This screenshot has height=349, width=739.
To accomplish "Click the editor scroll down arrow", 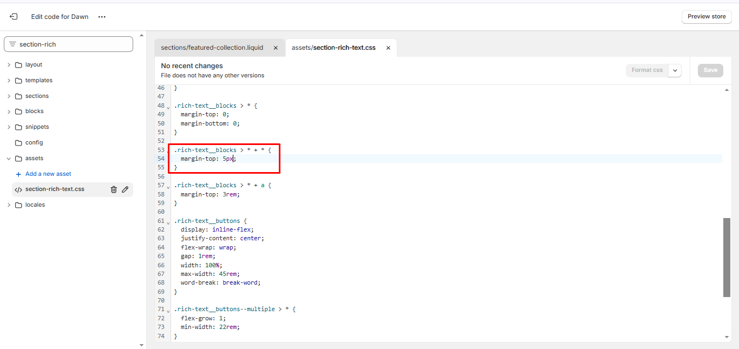I will click(x=727, y=337).
